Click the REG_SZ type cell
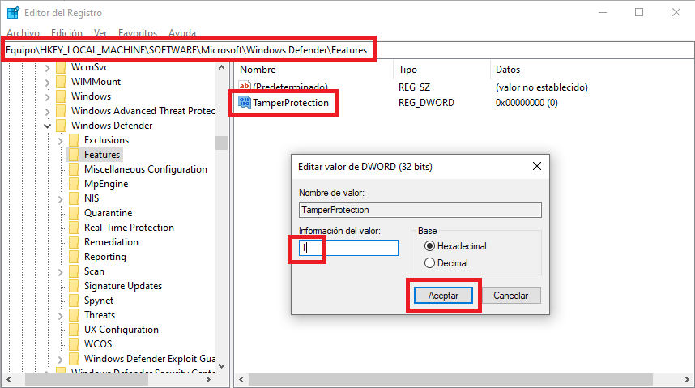 (x=414, y=87)
